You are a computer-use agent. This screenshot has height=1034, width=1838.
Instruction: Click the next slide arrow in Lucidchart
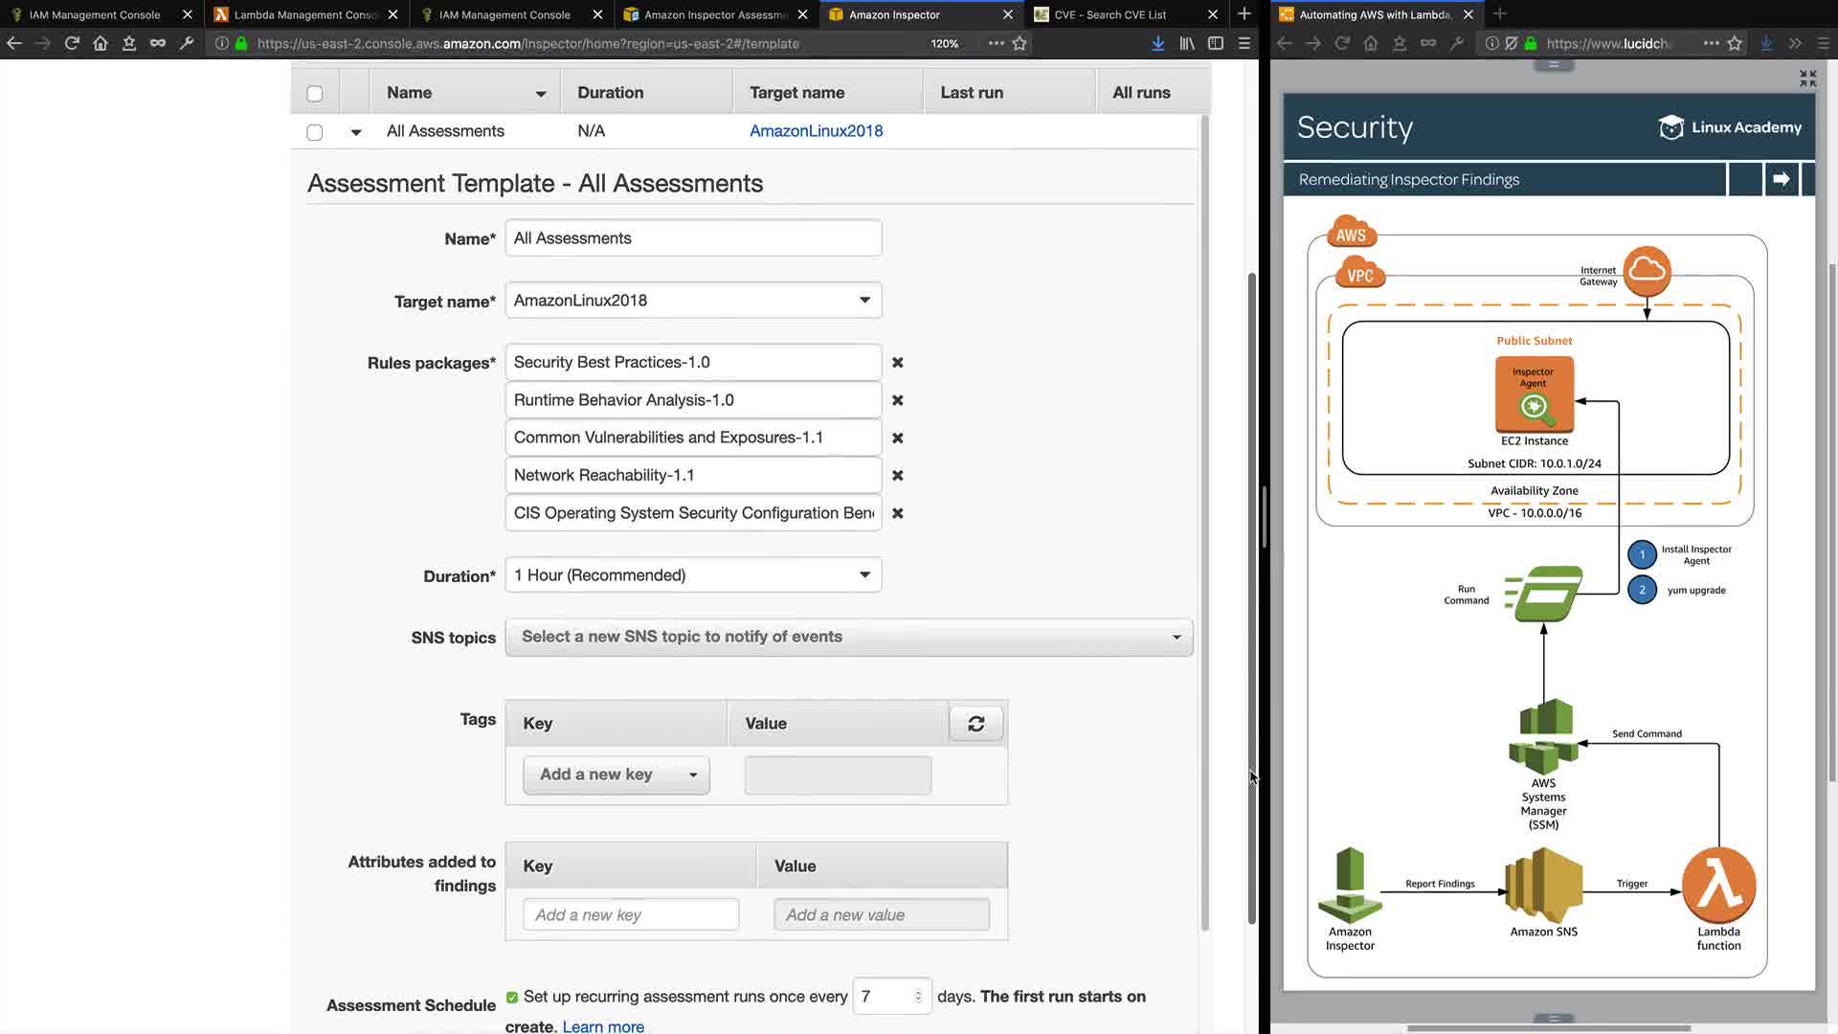click(1781, 179)
